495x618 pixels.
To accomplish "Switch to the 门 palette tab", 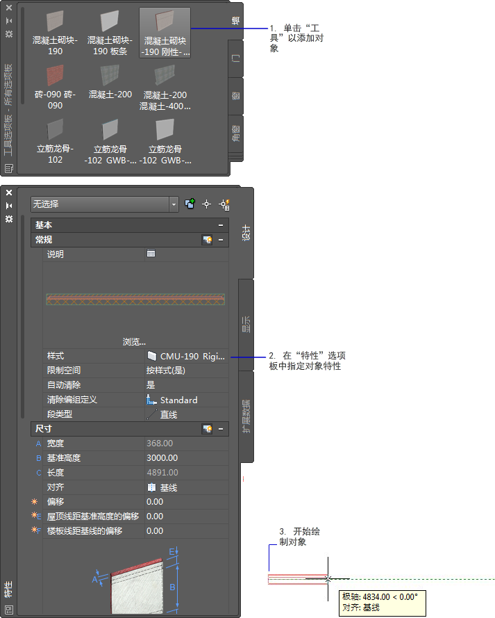I will pos(235,58).
